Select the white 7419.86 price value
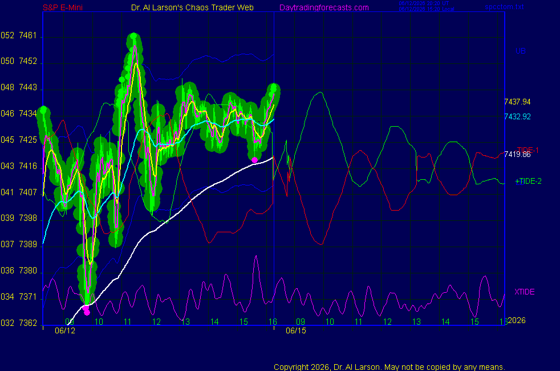This screenshot has height=371, width=560. (517, 155)
